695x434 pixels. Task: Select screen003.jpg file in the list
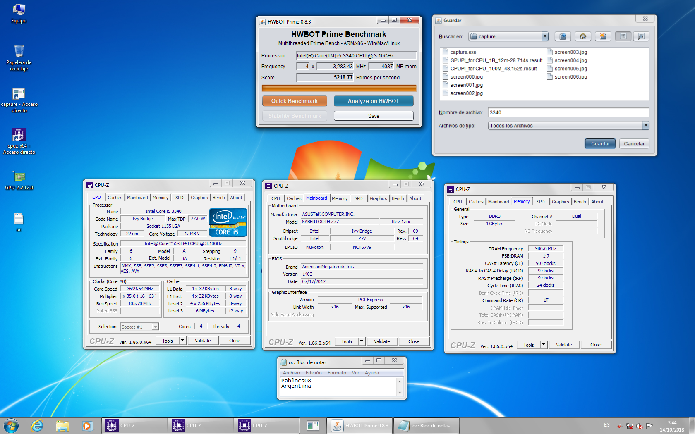click(x=567, y=52)
